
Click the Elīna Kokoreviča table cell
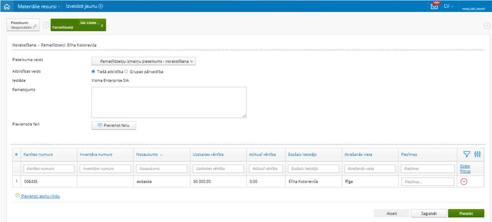[x=313, y=182]
